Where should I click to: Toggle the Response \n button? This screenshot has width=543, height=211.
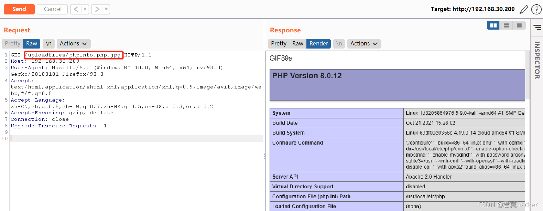(339, 44)
